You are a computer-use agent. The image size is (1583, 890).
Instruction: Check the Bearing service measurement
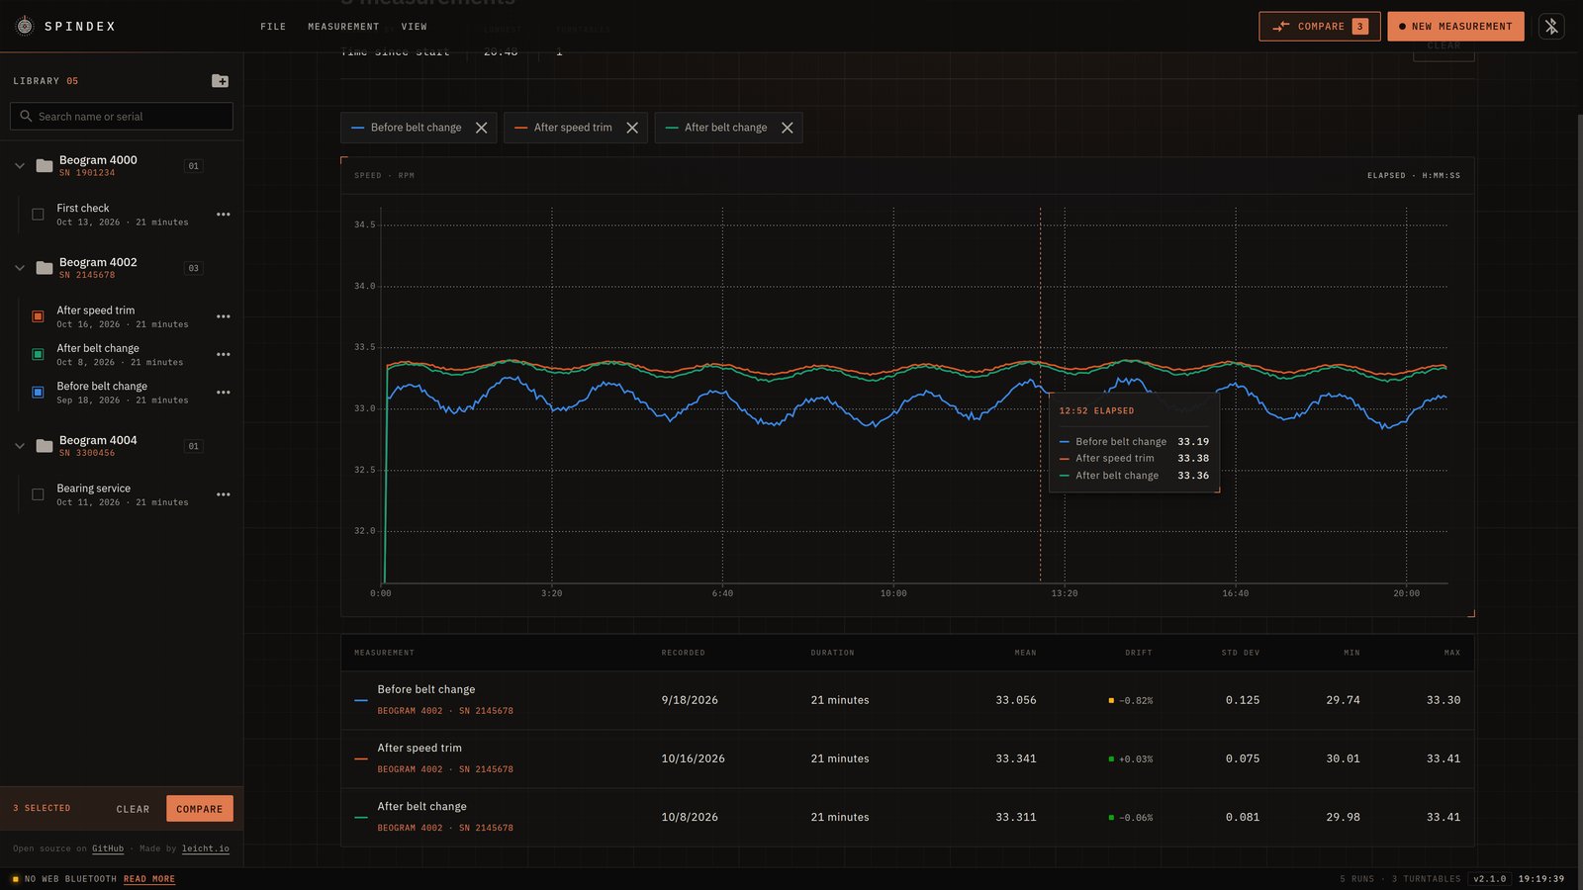point(38,494)
